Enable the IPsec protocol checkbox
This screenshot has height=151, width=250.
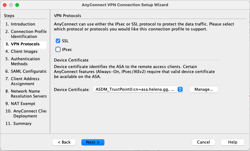tap(58, 49)
